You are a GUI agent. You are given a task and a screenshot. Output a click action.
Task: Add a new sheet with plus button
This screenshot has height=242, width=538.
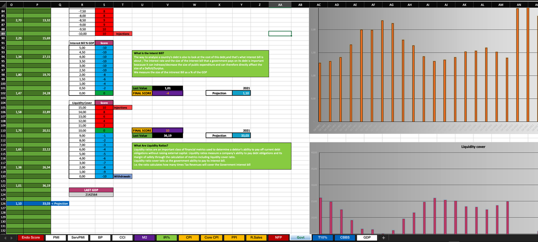(x=384, y=237)
